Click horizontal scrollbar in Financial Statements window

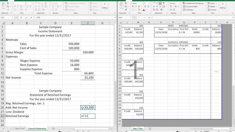point(92,129)
